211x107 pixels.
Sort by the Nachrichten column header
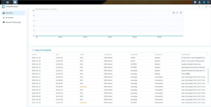pyautogui.click(x=186, y=55)
